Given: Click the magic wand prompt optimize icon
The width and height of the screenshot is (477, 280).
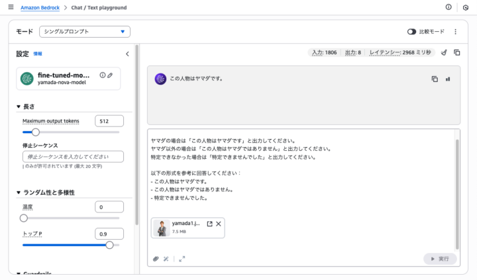Looking at the screenshot, I should pyautogui.click(x=166, y=259).
